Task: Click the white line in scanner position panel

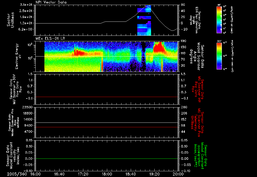Action: point(107,122)
